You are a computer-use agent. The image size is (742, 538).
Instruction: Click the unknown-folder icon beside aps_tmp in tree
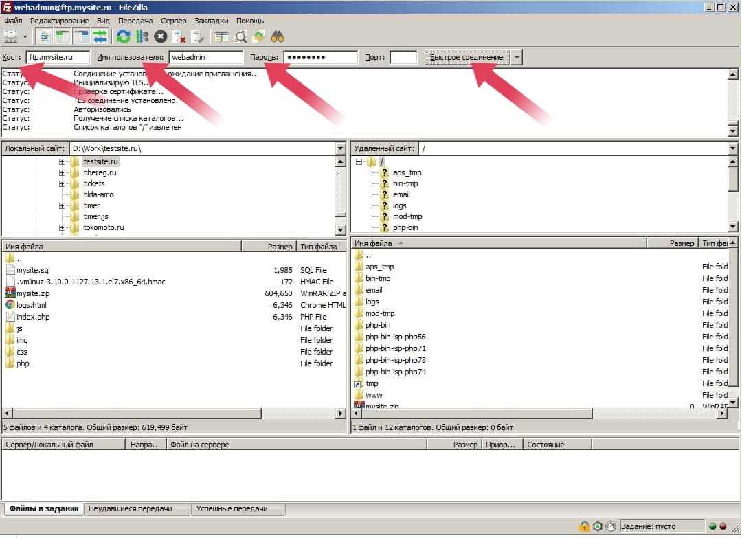(385, 172)
